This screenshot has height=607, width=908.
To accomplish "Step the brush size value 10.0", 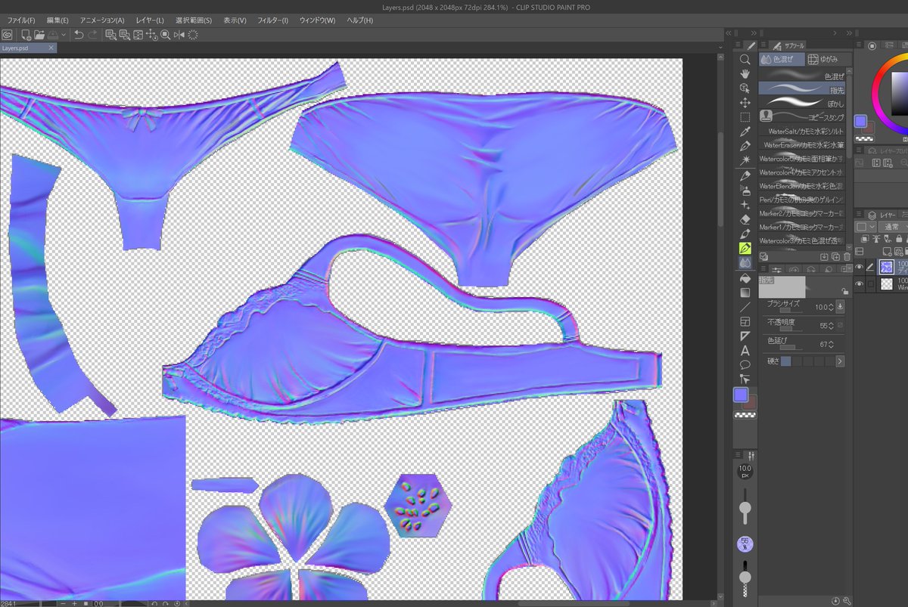I will point(830,307).
